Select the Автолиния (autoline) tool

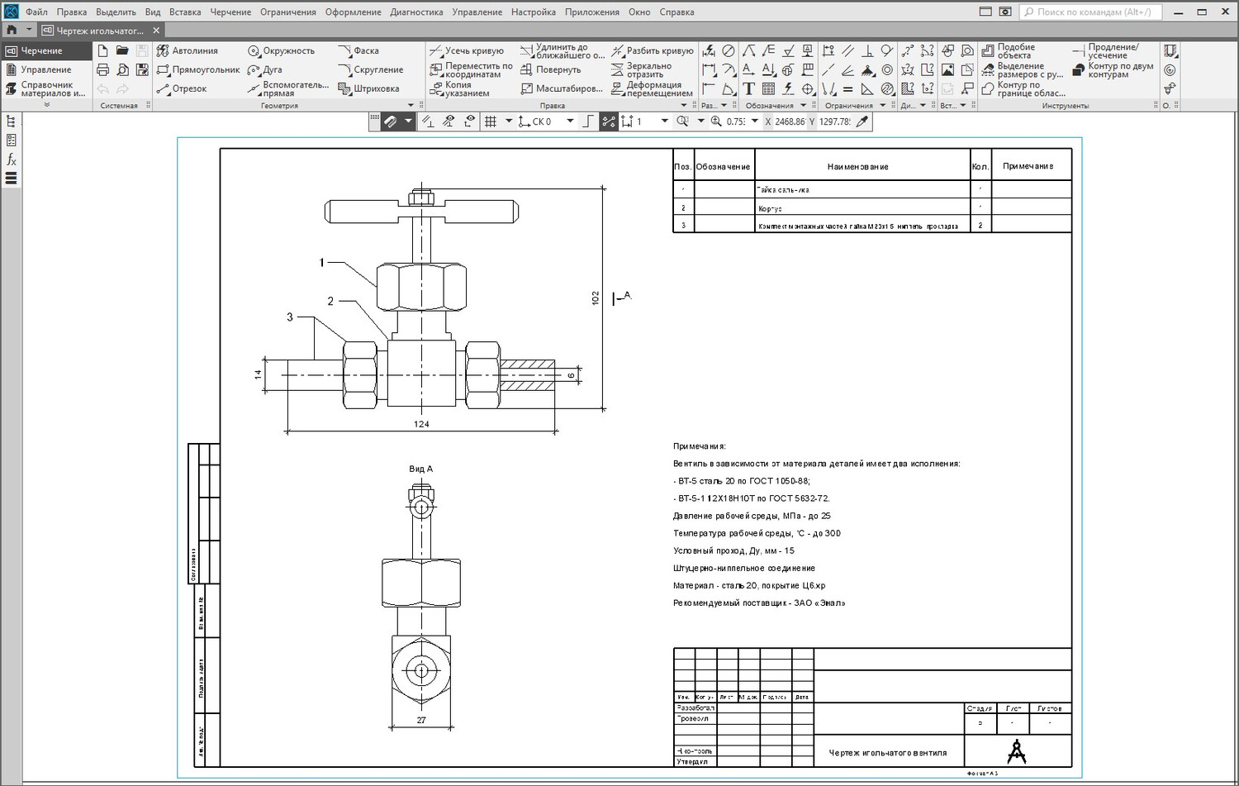(188, 51)
